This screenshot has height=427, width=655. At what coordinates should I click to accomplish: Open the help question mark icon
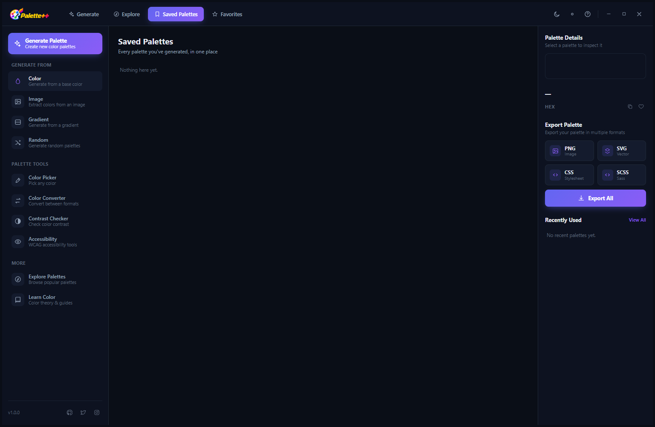coord(588,14)
